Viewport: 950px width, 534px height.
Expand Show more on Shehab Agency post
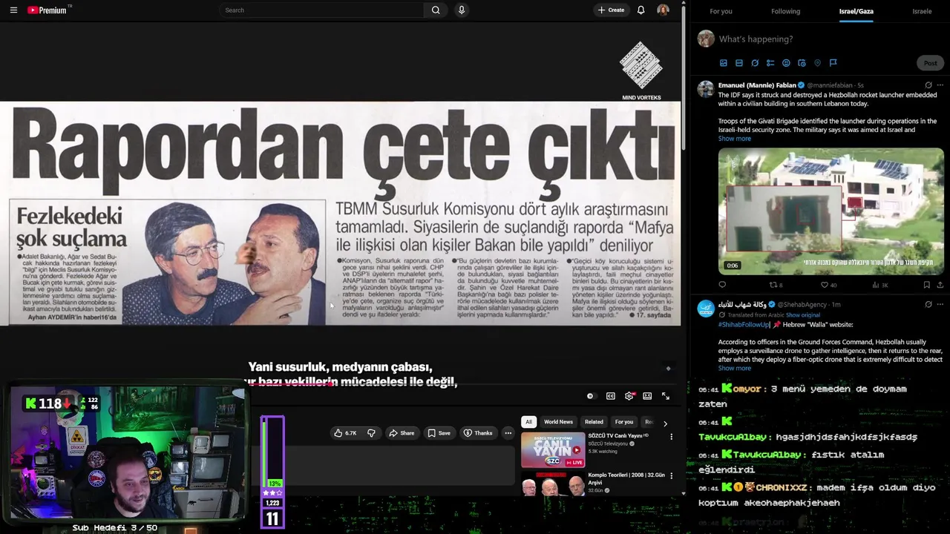coord(734,368)
